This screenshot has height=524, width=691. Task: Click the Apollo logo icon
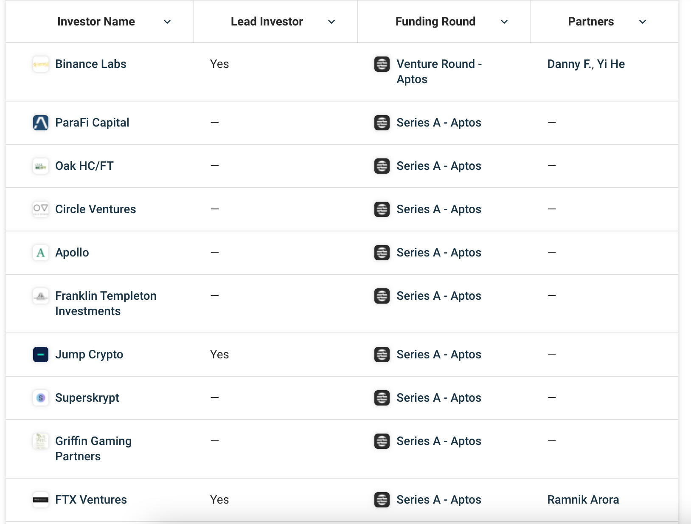click(x=41, y=253)
